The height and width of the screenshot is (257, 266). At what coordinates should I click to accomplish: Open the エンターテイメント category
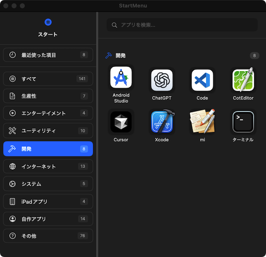[x=48, y=113]
